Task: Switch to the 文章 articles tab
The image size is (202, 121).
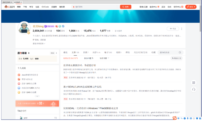Action: pos(75,52)
